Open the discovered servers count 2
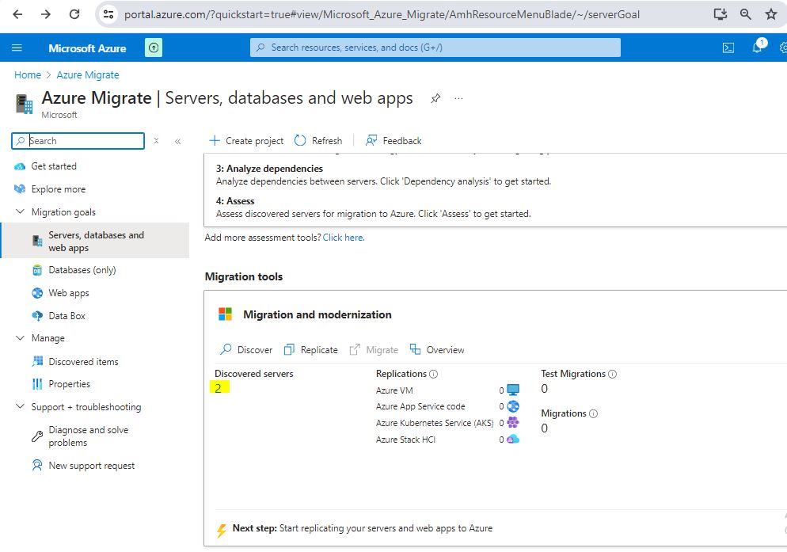 click(x=218, y=388)
